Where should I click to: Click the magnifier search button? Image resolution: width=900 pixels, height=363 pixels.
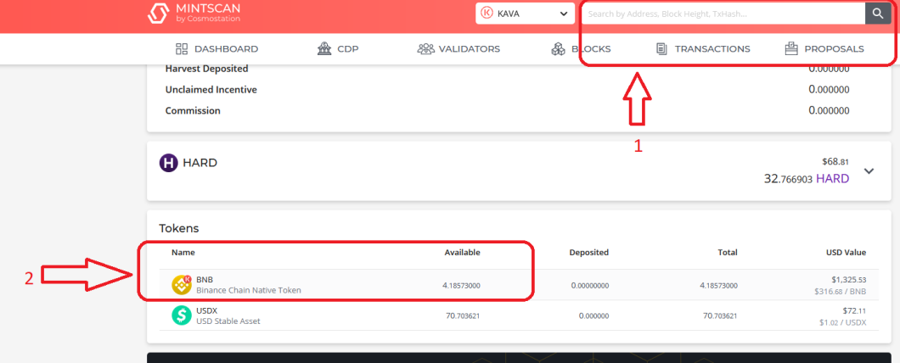[878, 14]
